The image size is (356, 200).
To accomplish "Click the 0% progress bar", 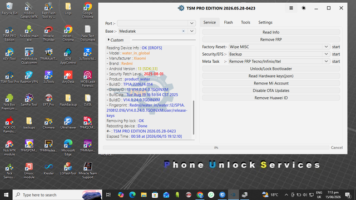I will coord(216,148).
